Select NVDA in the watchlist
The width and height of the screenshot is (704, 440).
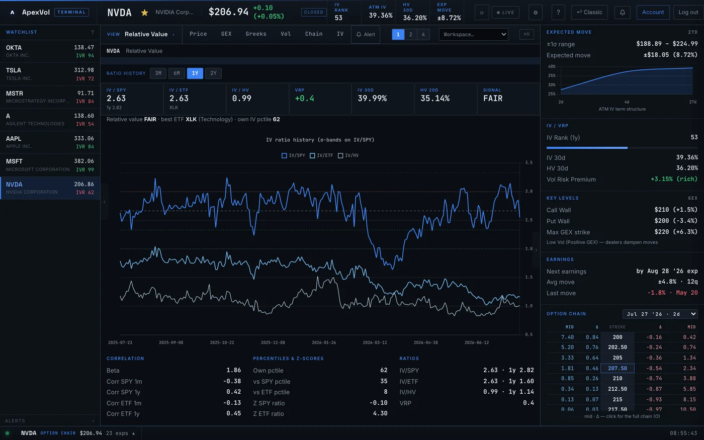pos(50,188)
